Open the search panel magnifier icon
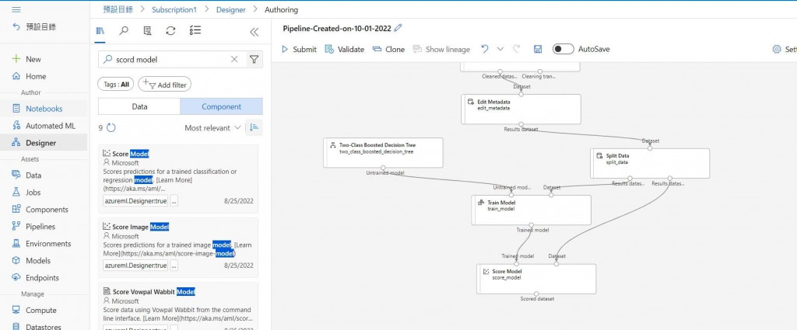 click(x=124, y=31)
